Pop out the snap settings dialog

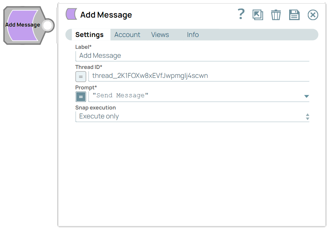click(258, 15)
